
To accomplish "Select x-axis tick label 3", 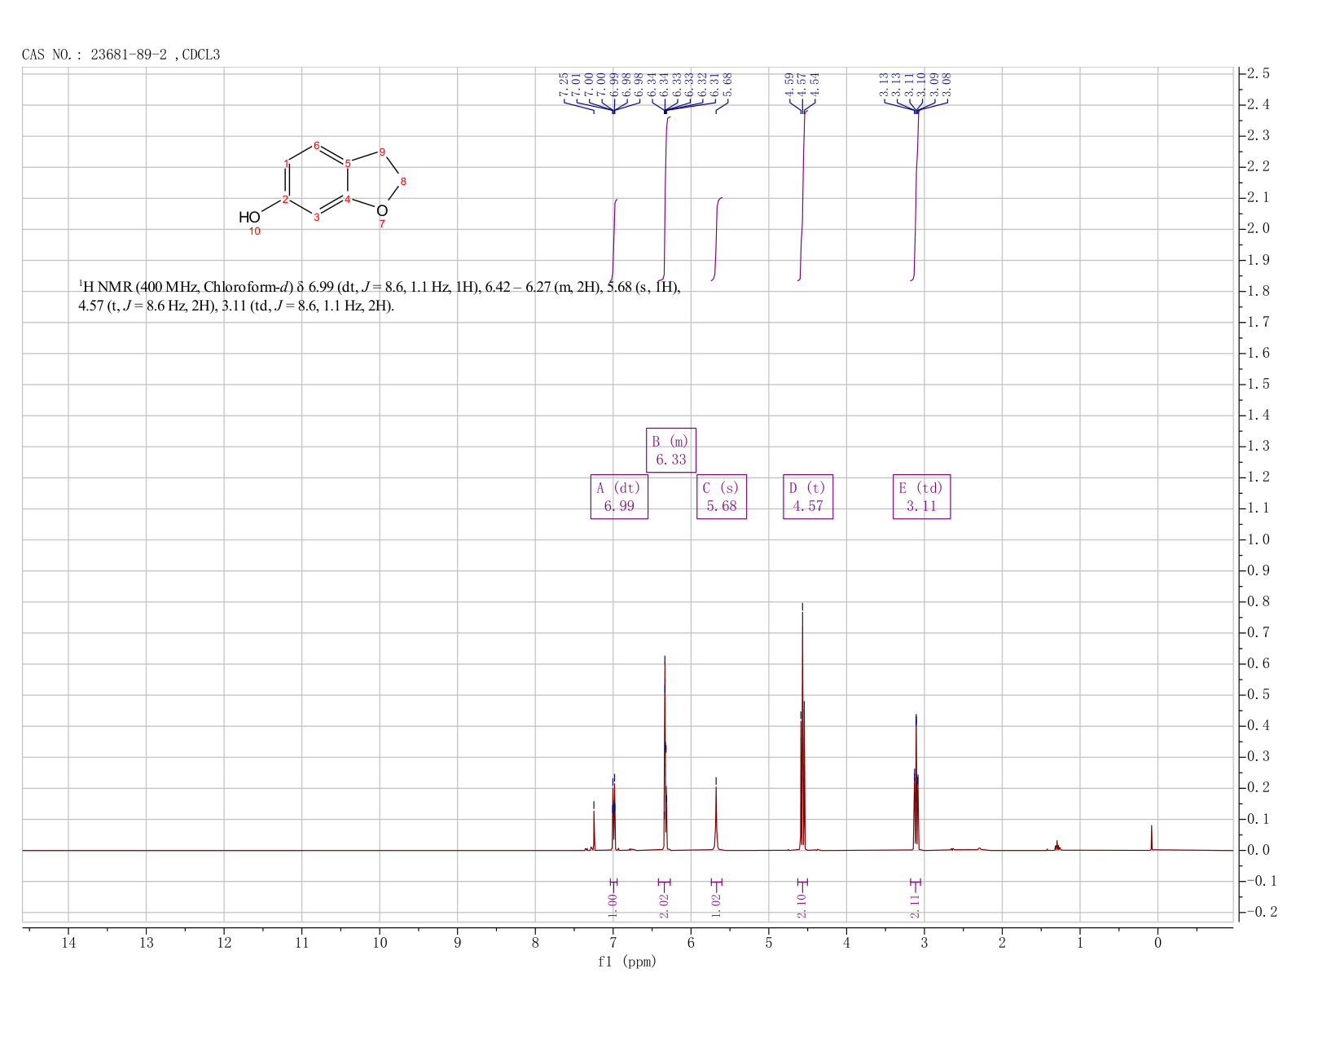I will [924, 943].
